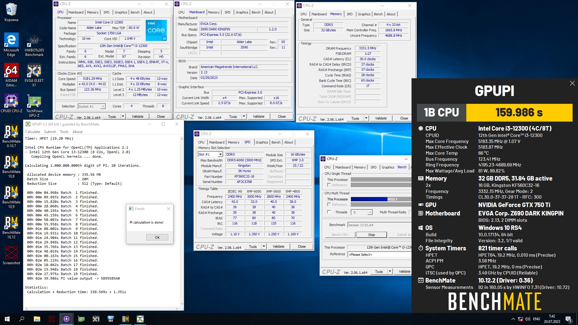Launch the Microsoft Edge desktop shortcut
Viewport: 578px width, 325px height.
click(11, 45)
